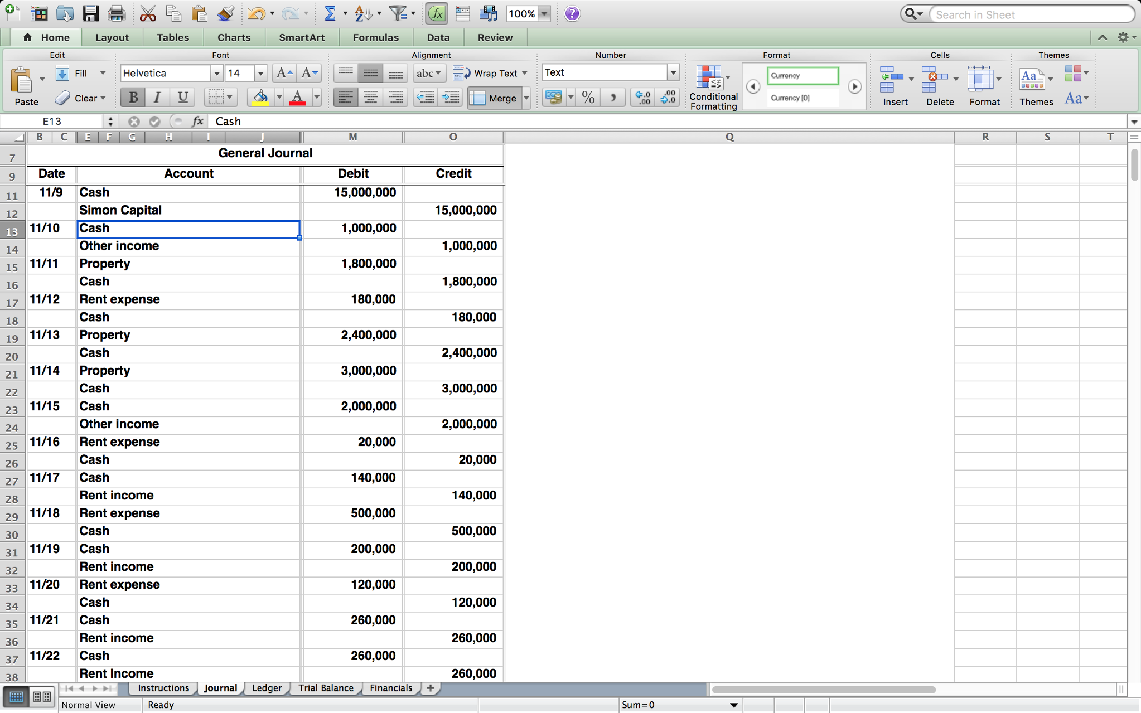This screenshot has width=1141, height=713.
Task: Click the Undo arrow icon
Action: pos(256,13)
